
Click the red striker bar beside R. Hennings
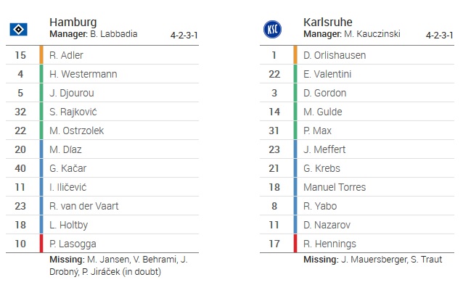click(295, 244)
